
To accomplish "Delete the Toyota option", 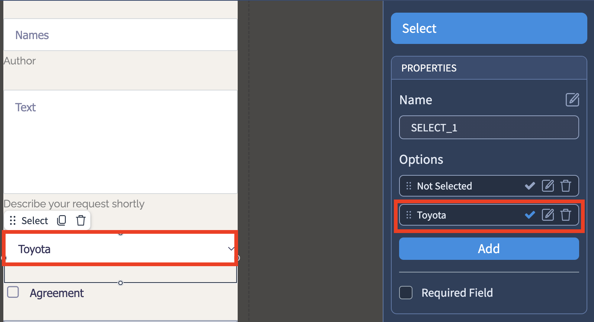I will [566, 214].
